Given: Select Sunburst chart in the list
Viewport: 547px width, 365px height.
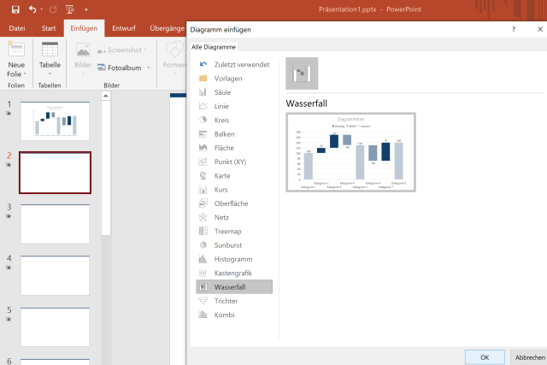Looking at the screenshot, I should pyautogui.click(x=203, y=244).
